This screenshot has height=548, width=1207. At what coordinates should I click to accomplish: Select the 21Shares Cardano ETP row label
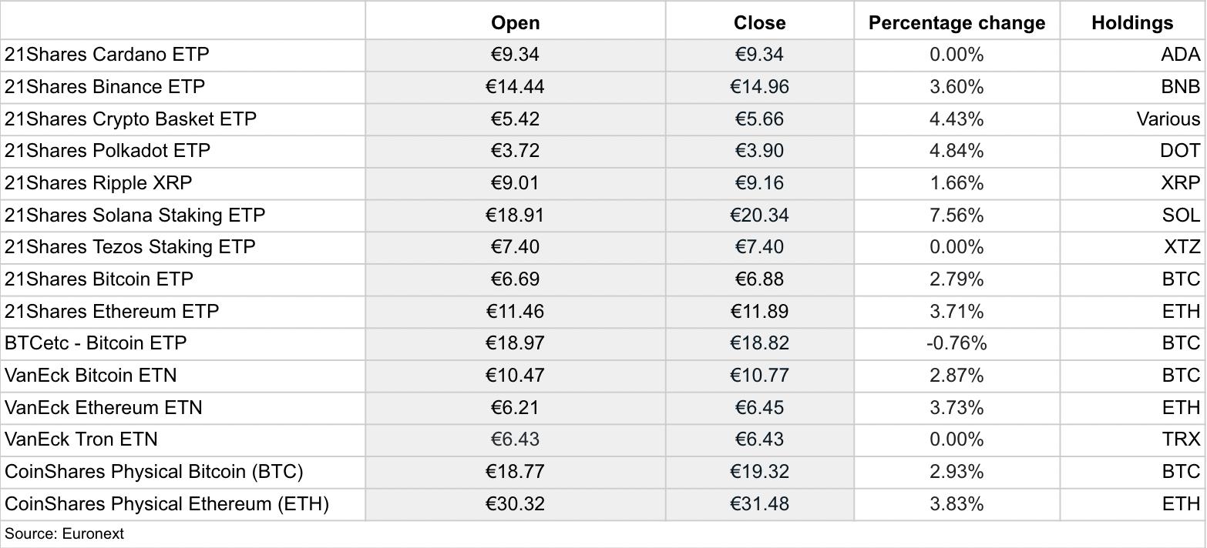point(106,55)
